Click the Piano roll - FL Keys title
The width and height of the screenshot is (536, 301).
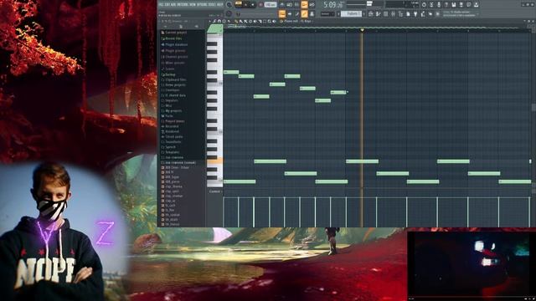tap(298, 21)
